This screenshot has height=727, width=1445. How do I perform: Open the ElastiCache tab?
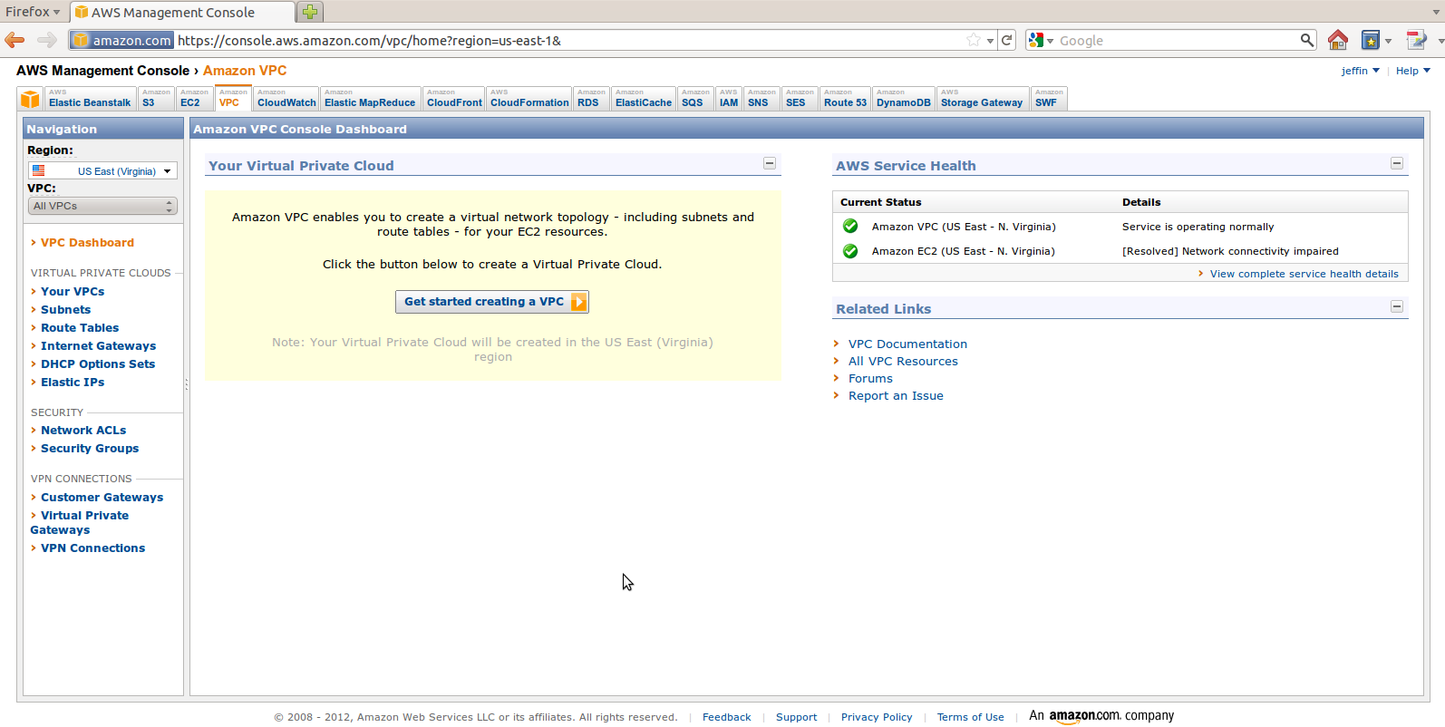(x=644, y=99)
